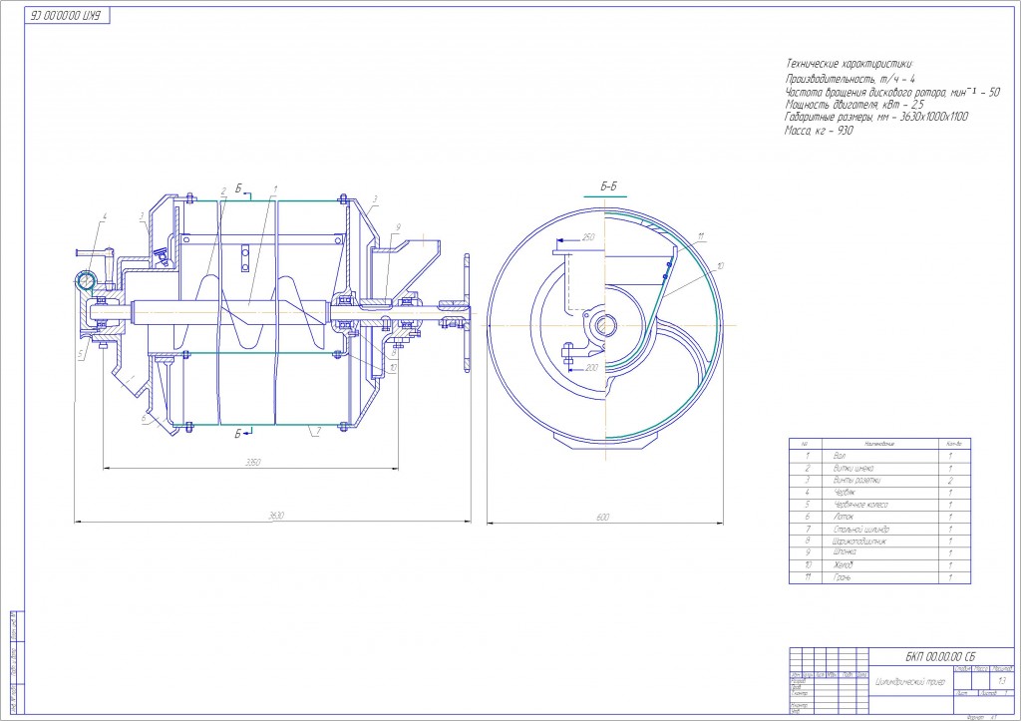Click the 'Кол-во' column header
The width and height of the screenshot is (1021, 721).
953,444
